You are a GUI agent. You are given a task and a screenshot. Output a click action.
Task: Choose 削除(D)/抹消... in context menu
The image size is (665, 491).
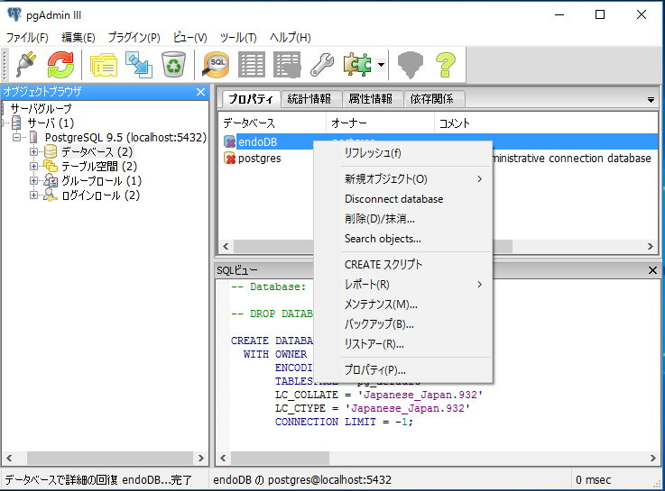coord(403,219)
